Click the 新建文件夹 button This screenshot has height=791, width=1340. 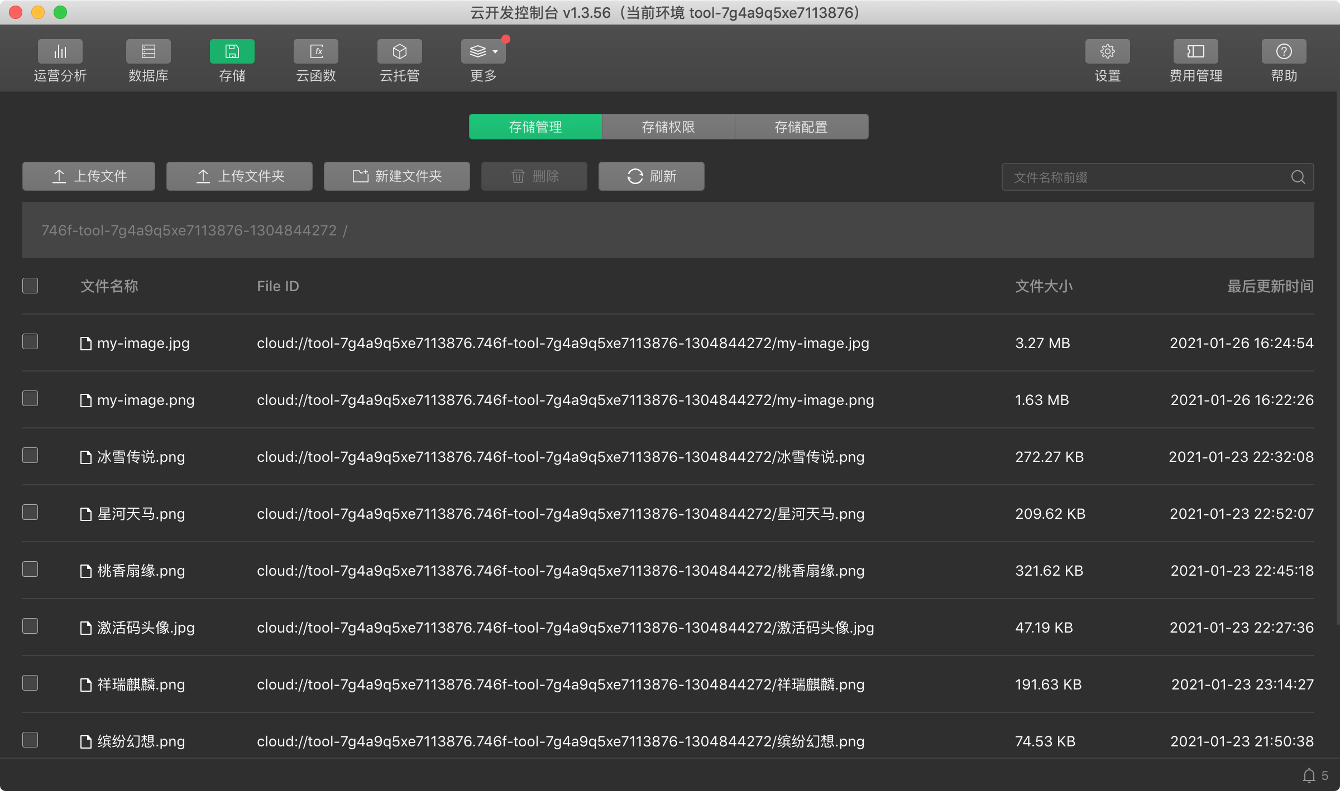(x=396, y=176)
